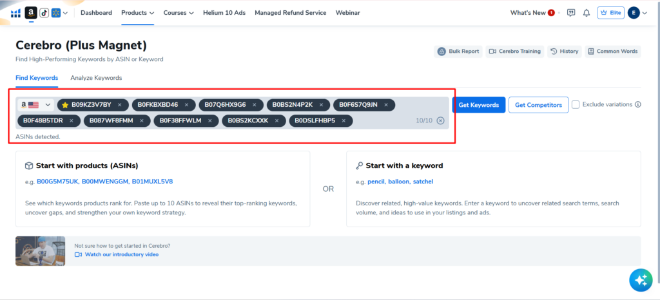This screenshot has height=300, width=660.
Task: Open Bulk Report
Action: (458, 52)
